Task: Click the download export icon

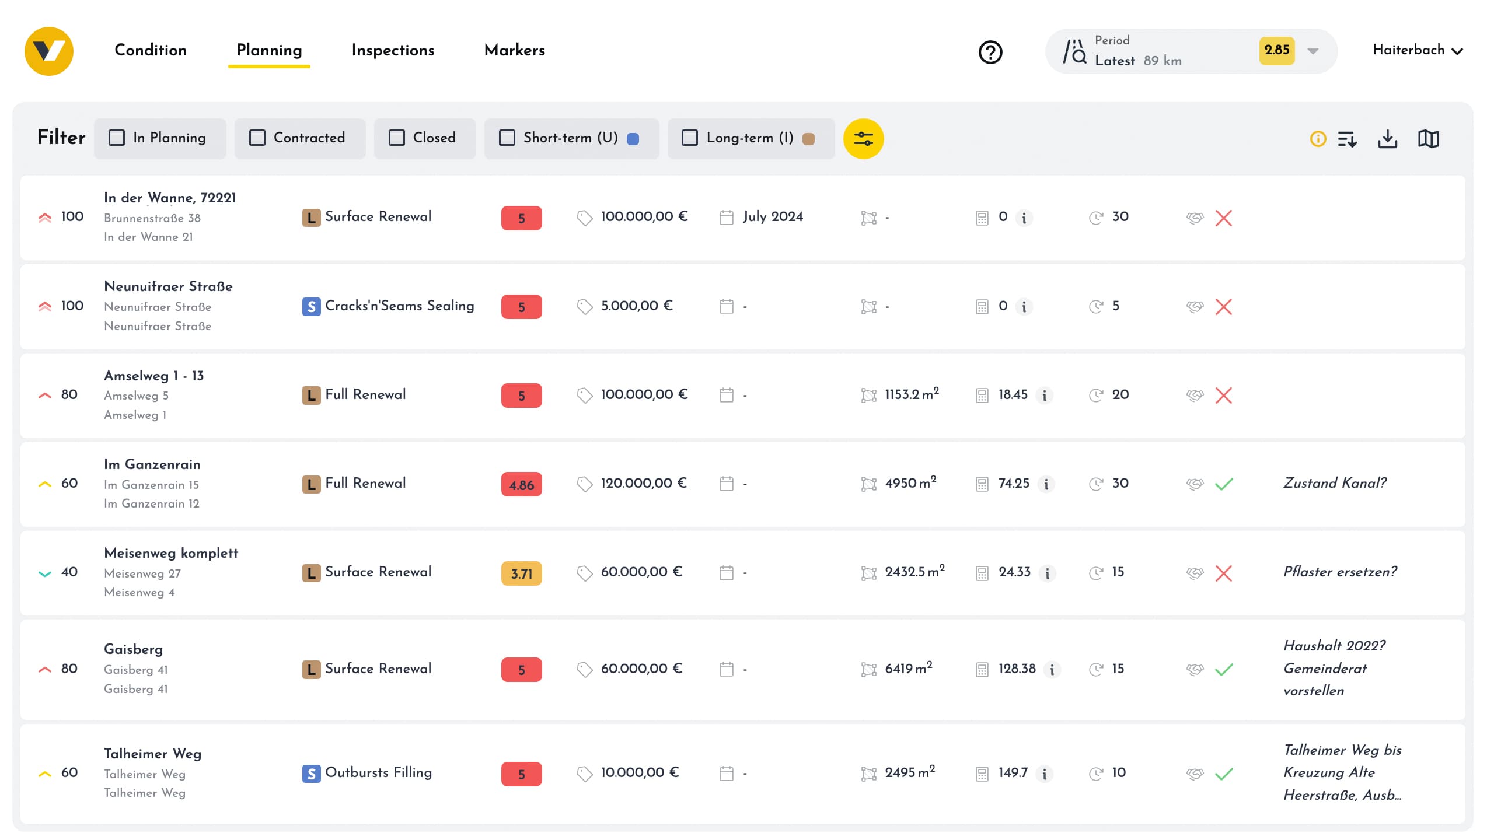Action: point(1388,138)
